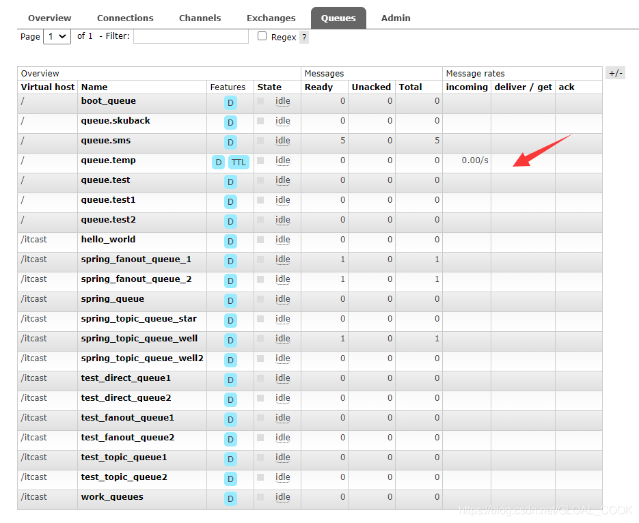This screenshot has height=523, width=639.
Task: Open the hello_world queue
Action: 108,240
